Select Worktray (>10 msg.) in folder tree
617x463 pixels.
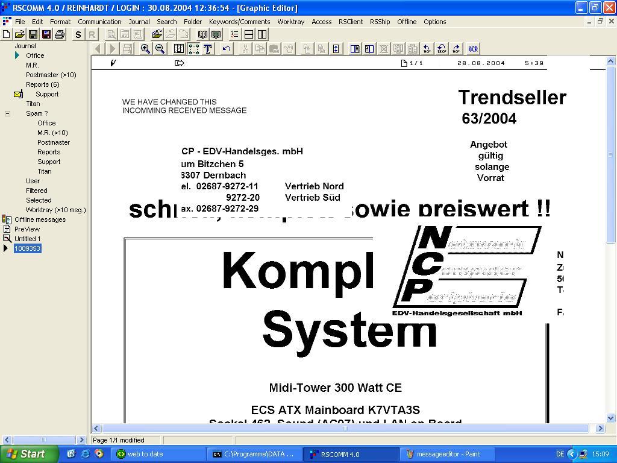(55, 210)
